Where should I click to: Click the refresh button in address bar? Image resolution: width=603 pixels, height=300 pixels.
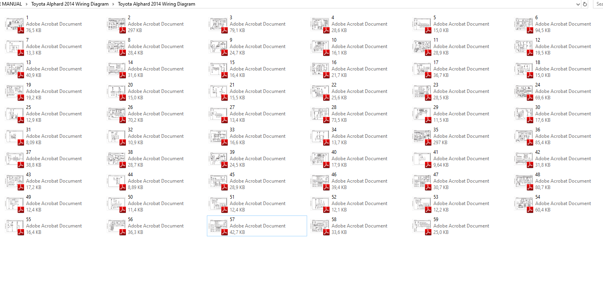585,4
